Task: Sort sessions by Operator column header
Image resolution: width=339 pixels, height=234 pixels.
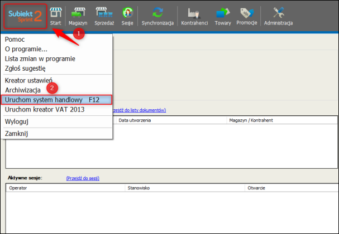Action: pos(65,188)
